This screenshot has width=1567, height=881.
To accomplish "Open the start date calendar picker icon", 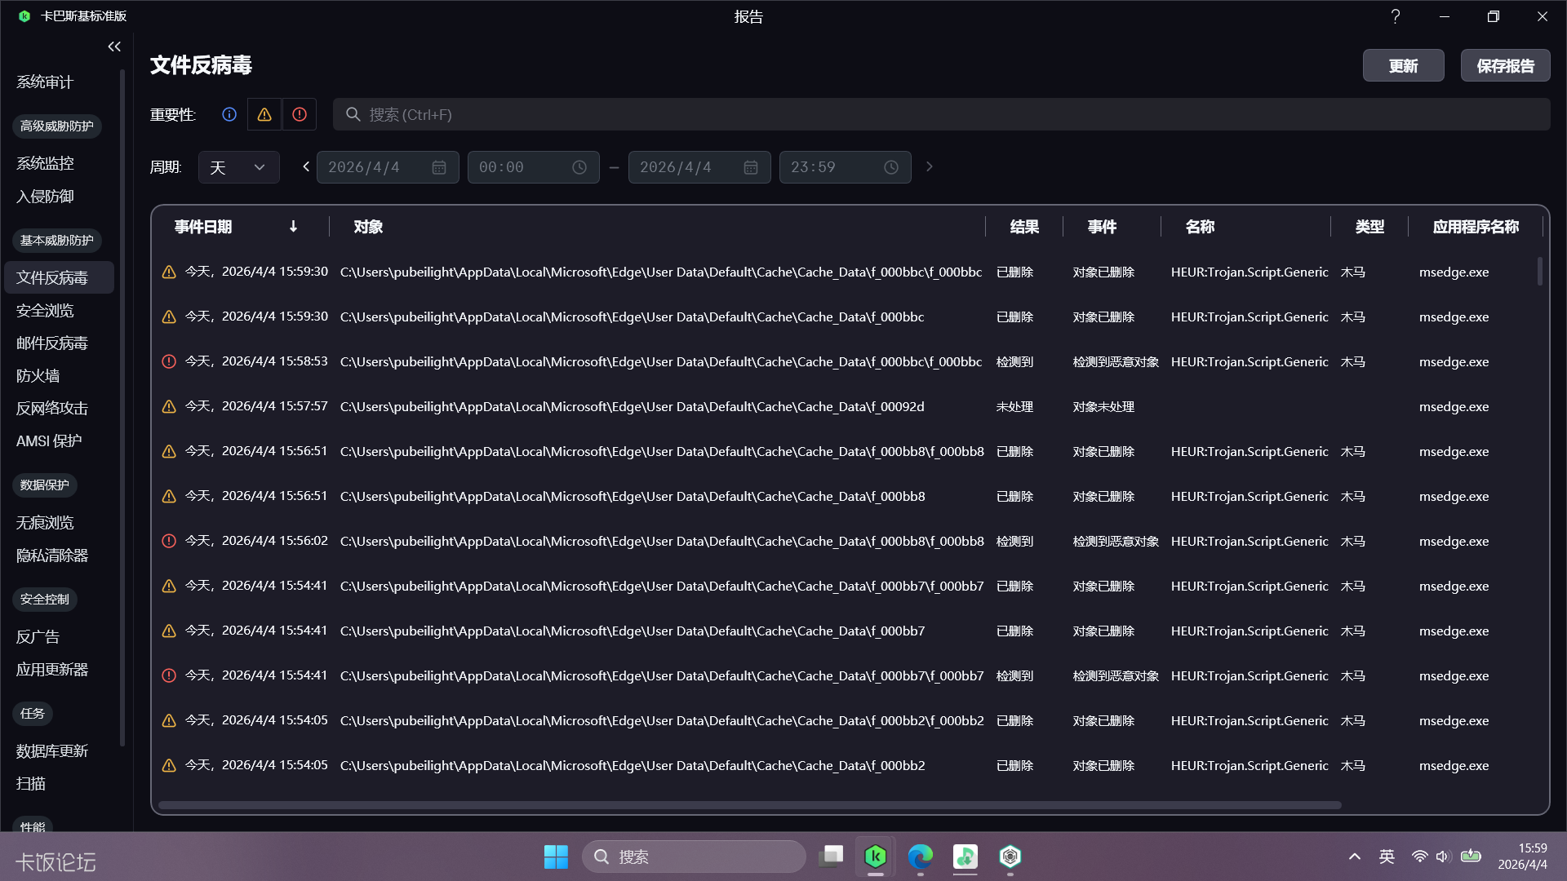I will point(439,168).
